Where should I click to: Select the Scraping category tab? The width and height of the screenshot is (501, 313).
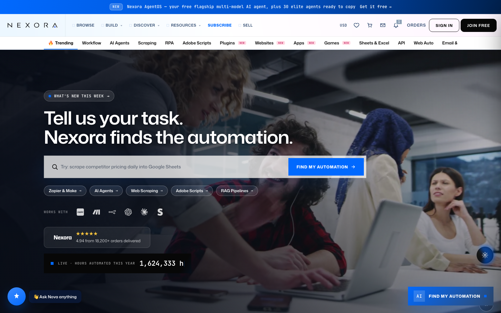(147, 43)
